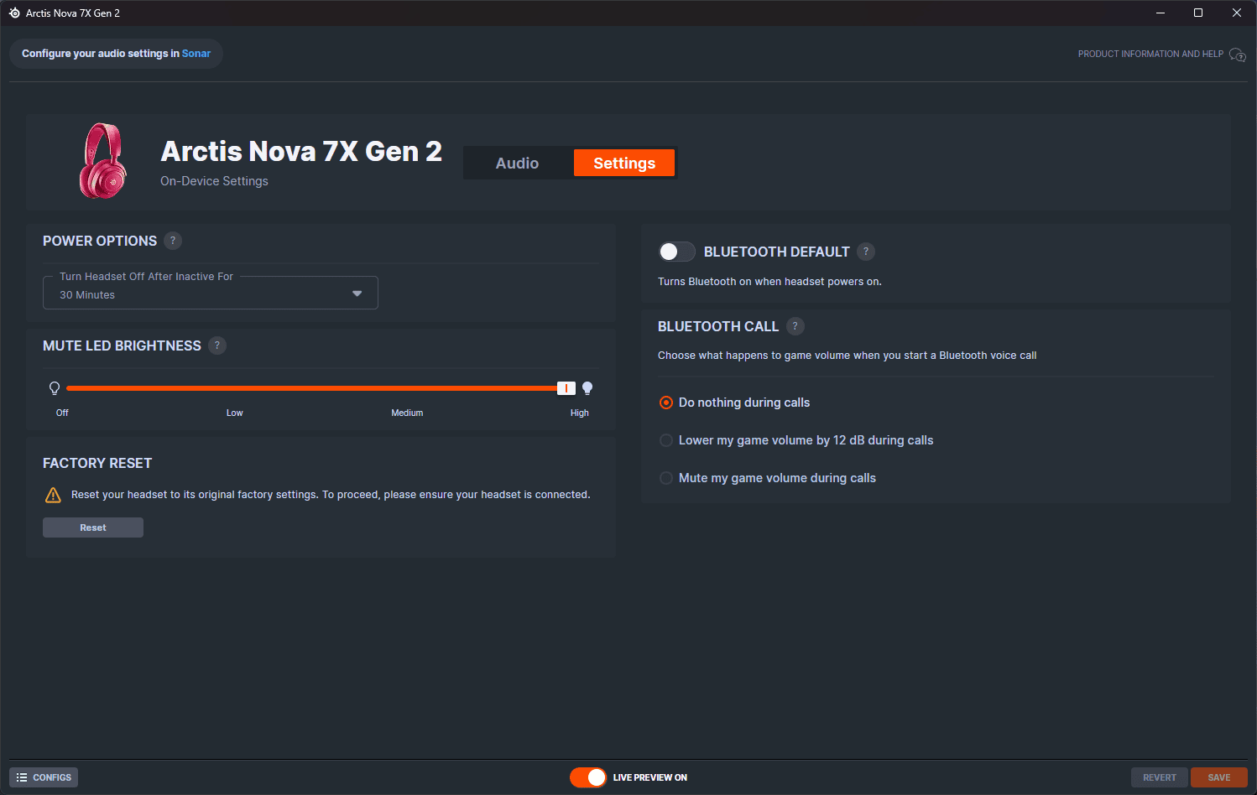This screenshot has width=1257, height=795.
Task: Click the Power Options help question mark
Action: [173, 241]
